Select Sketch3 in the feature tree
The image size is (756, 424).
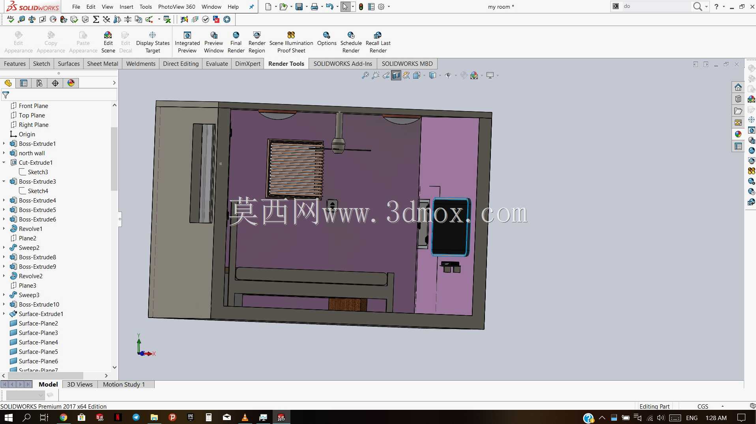pyautogui.click(x=38, y=172)
